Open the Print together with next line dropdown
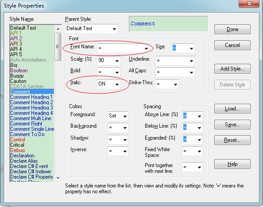The height and width of the screenshot is (207, 263). pos(193,167)
